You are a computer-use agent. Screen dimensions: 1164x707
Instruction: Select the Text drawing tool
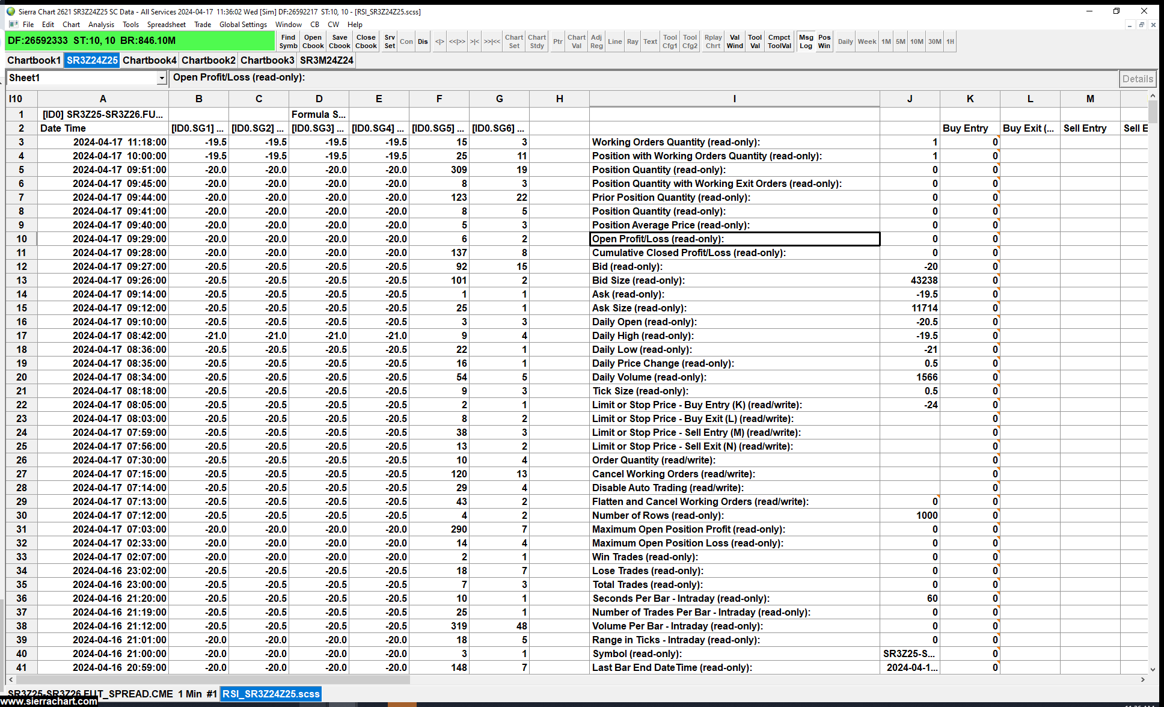point(650,41)
